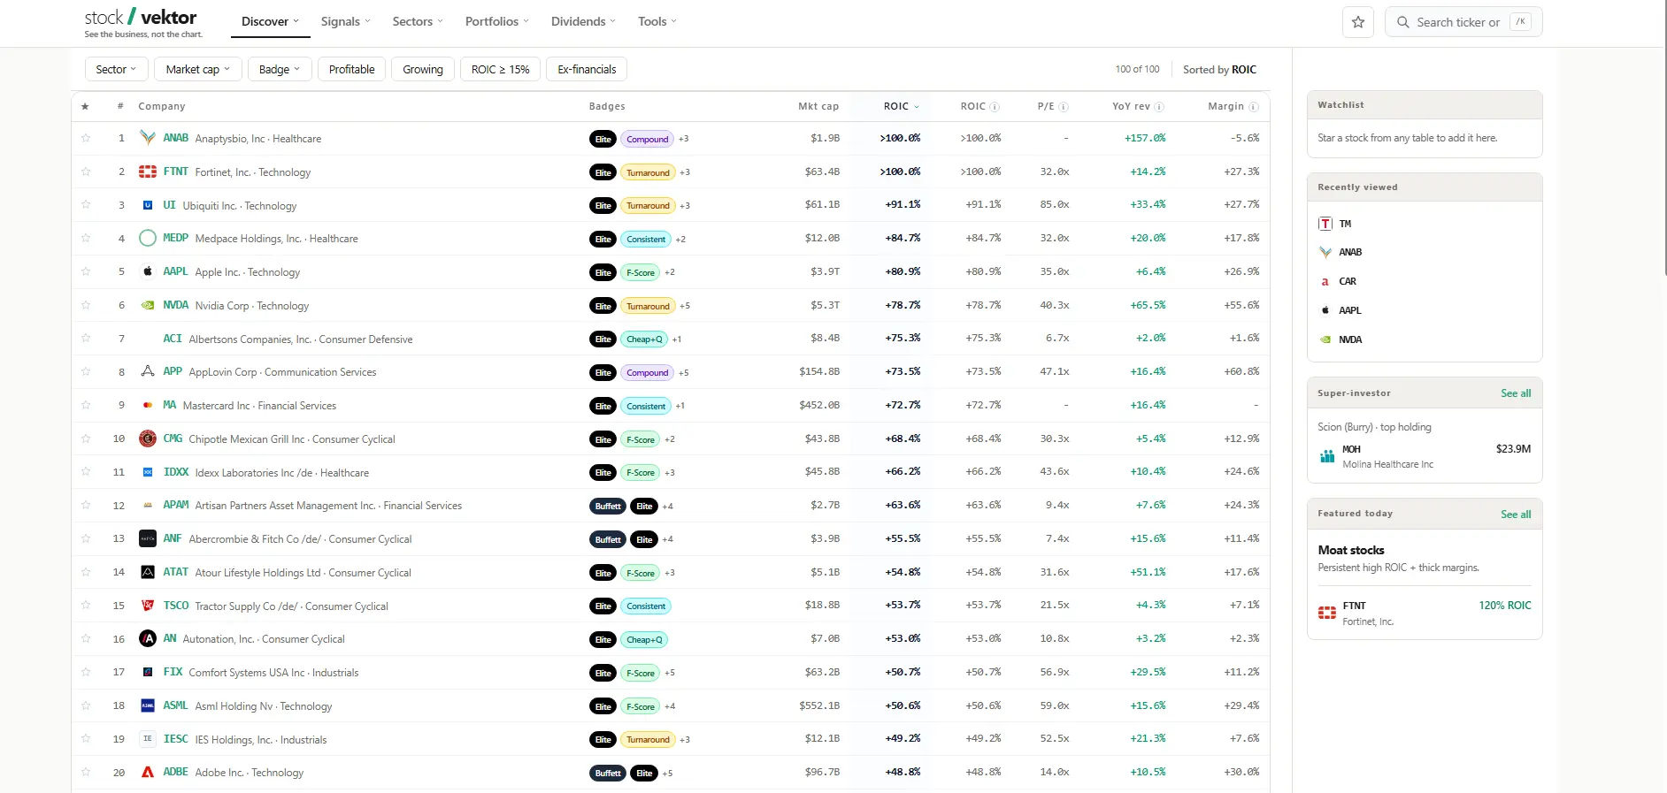Image resolution: width=1667 pixels, height=793 pixels.
Task: Focus the Search ticker input field
Action: (x=1464, y=22)
